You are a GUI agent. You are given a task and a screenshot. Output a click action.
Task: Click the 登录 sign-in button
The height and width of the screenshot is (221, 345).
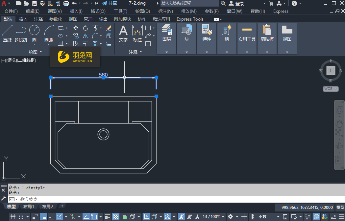(236, 3)
